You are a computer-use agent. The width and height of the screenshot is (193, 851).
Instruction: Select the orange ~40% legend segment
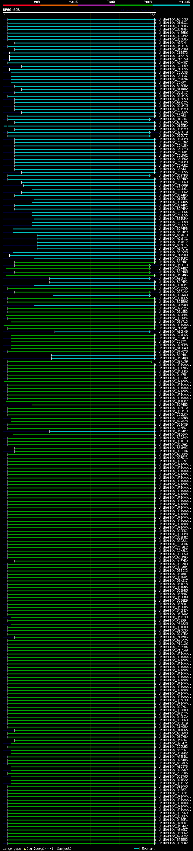(59, 5)
